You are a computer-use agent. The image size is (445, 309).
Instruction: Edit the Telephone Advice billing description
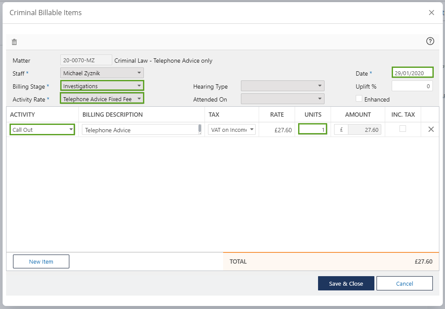(x=140, y=130)
